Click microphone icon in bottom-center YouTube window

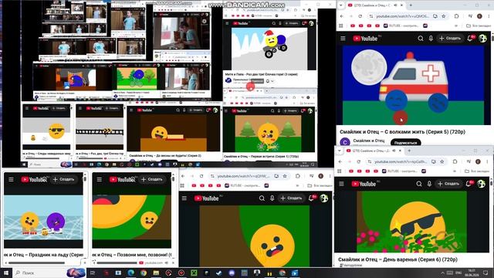(x=272, y=198)
